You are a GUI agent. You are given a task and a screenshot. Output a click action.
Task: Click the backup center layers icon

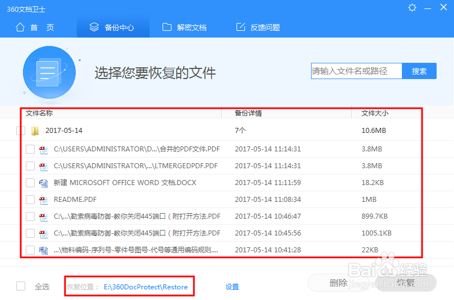[x=94, y=27]
